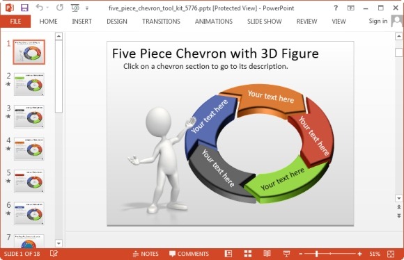Open Ribbon Display Options menu
This screenshot has width=404, height=260.
click(350, 8)
